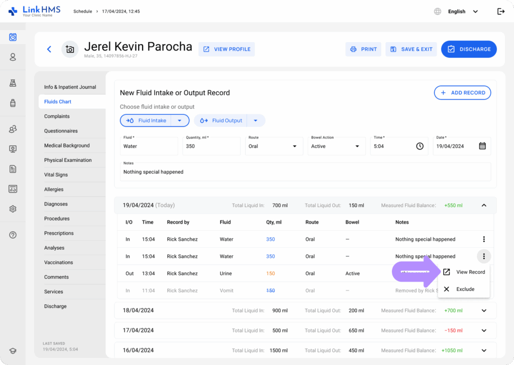Open the date picker calendar icon
Screen dimensions: 514x365
coord(482,146)
